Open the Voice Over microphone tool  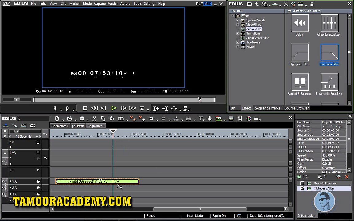pos(210,118)
